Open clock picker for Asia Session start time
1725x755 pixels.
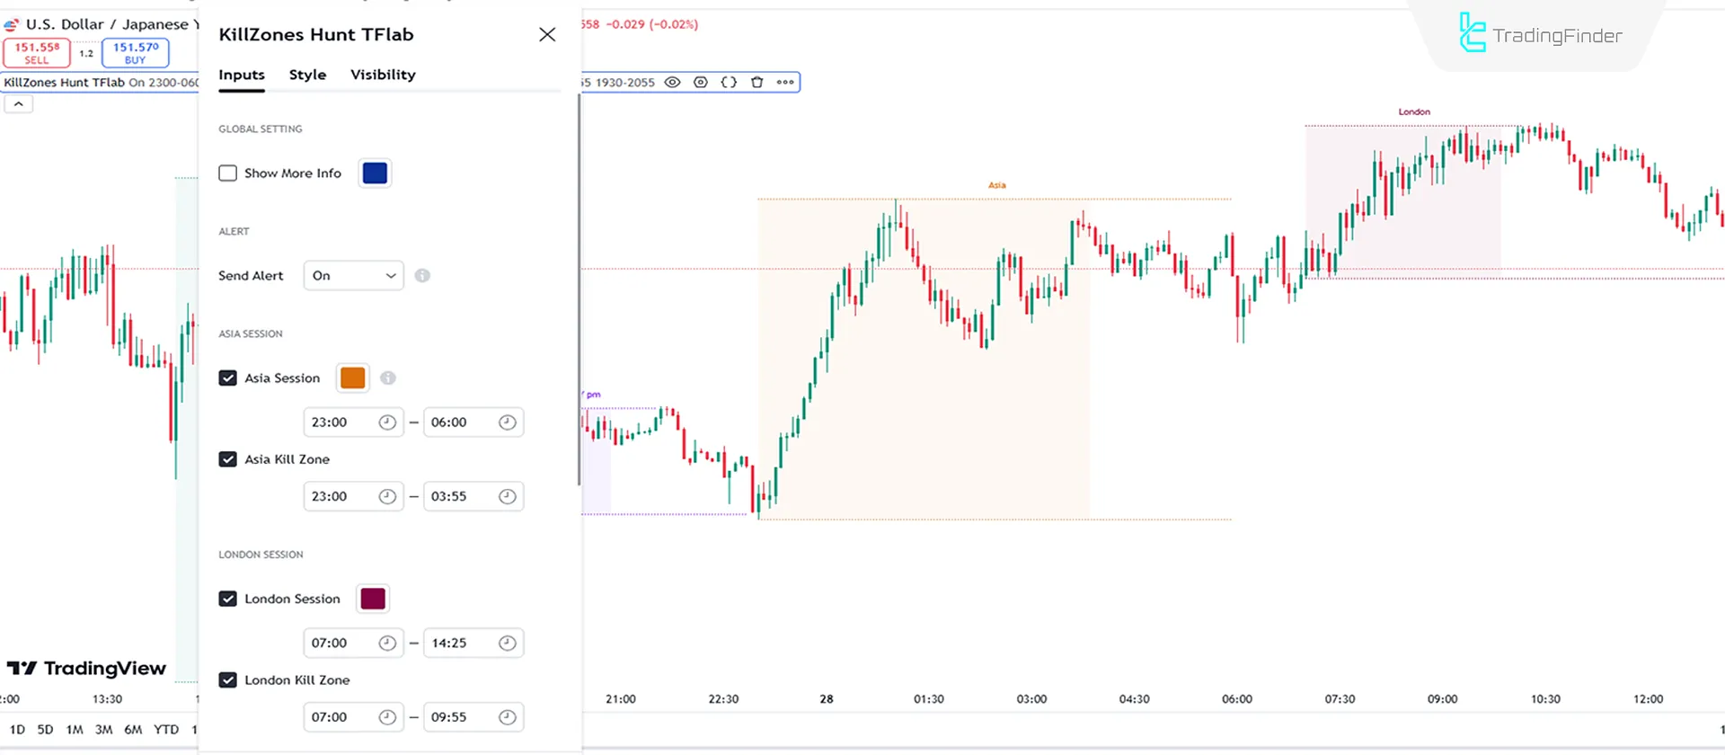point(387,422)
